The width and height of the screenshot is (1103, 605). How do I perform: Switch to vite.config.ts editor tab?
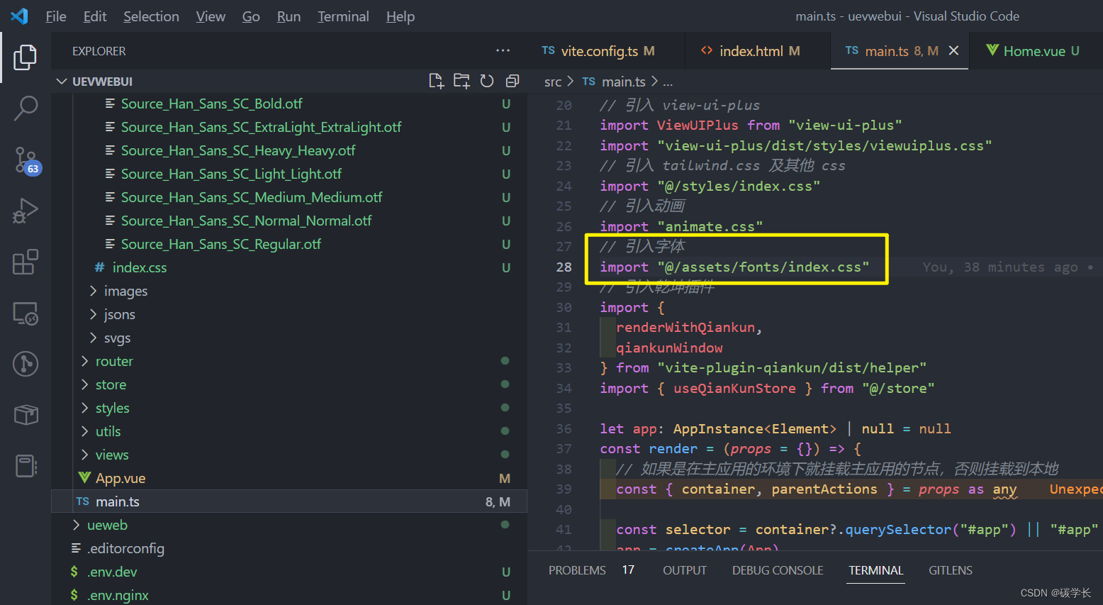coord(606,51)
